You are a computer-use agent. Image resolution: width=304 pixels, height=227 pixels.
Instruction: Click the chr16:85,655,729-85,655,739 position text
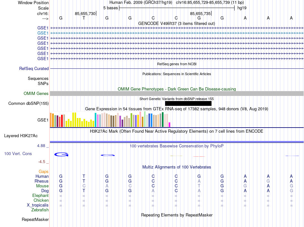[203, 3]
